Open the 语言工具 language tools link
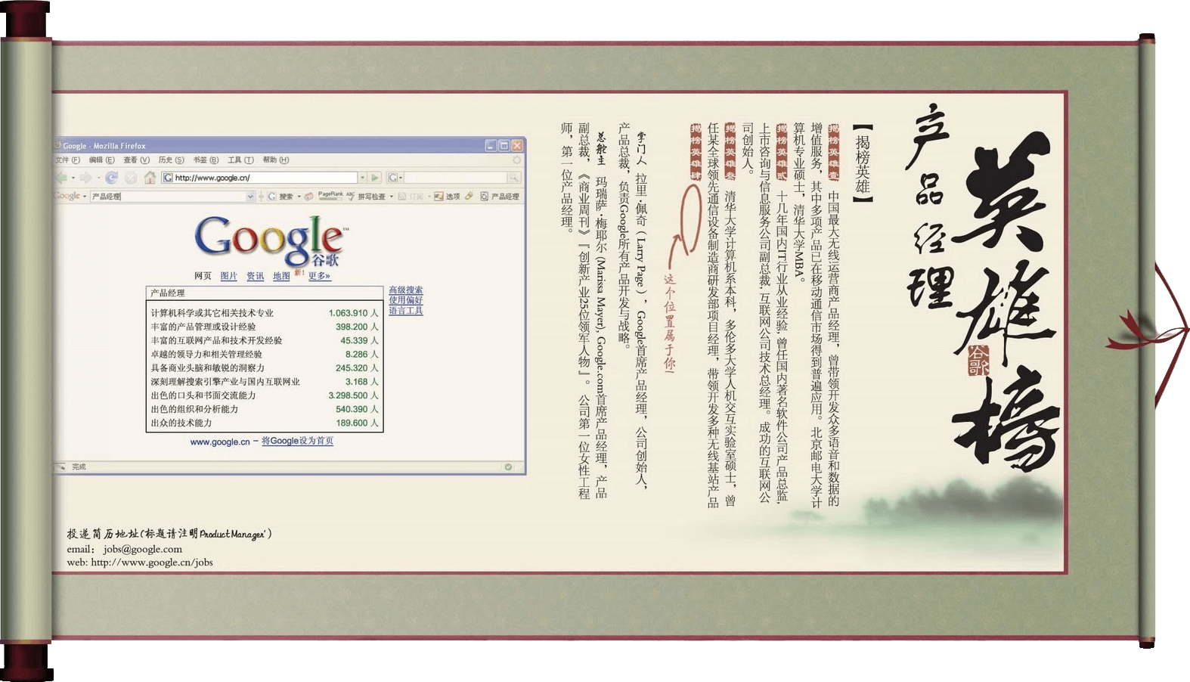The width and height of the screenshot is (1190, 682). pyautogui.click(x=406, y=311)
